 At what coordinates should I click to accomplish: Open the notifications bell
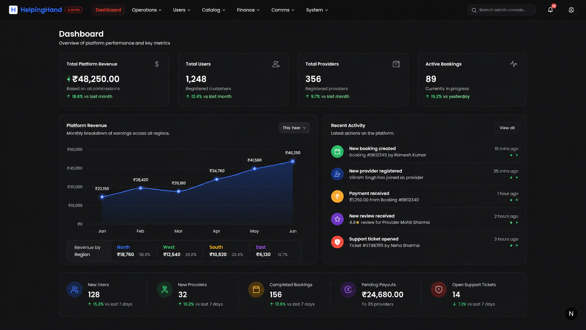[550, 10]
